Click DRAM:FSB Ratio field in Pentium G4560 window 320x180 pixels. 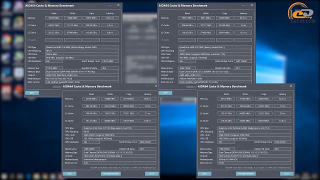click(282, 149)
